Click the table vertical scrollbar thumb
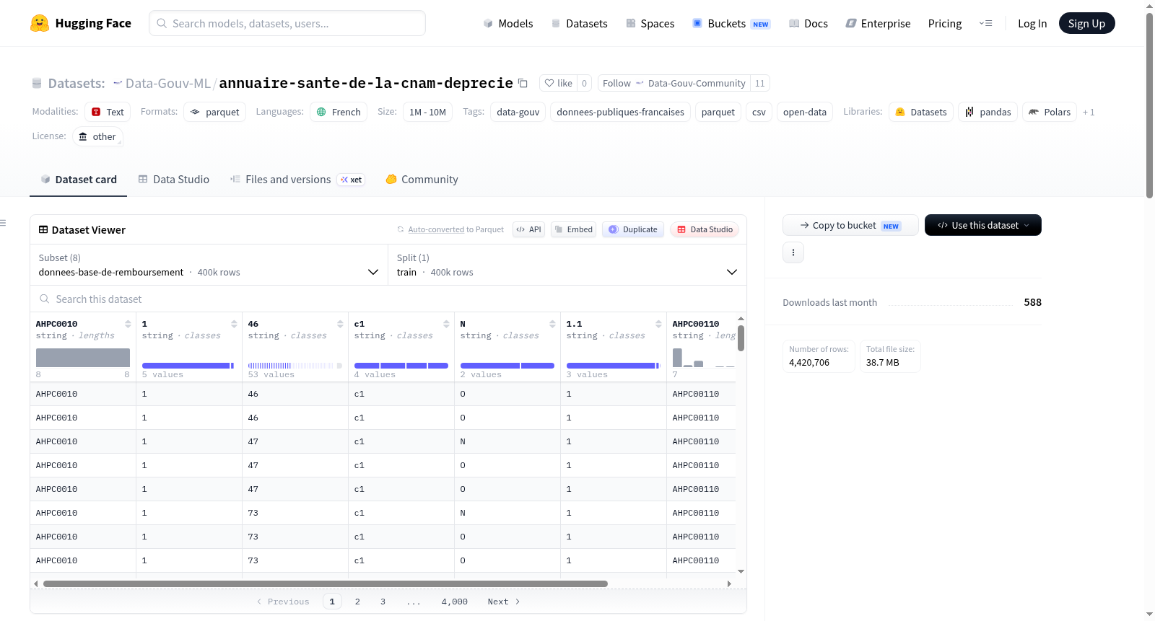 point(741,338)
